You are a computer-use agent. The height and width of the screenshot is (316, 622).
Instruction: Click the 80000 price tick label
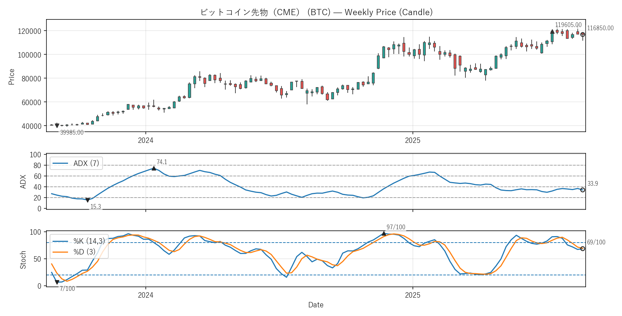(31, 78)
